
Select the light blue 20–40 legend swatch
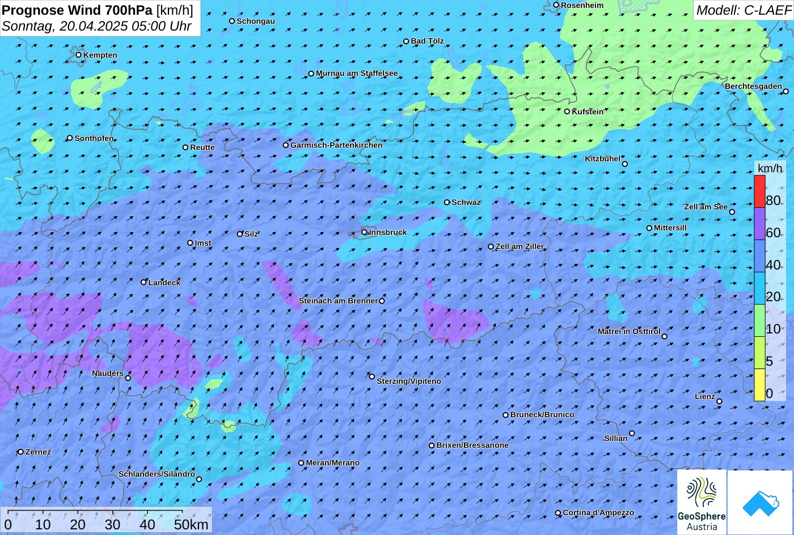759,288
